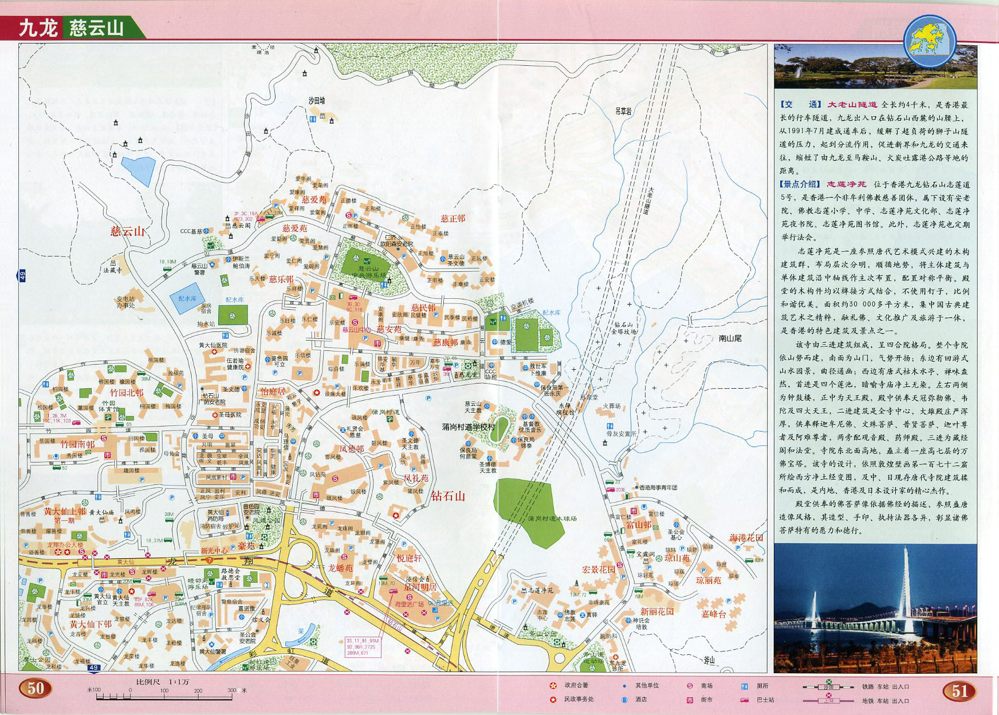The image size is (999, 715).
Task: Click the 大老山隧道 heading in text panel
Action: [851, 105]
